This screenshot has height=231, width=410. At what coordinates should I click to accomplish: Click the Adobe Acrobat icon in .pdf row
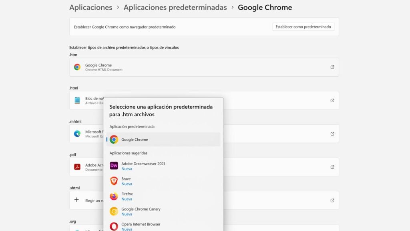77,167
